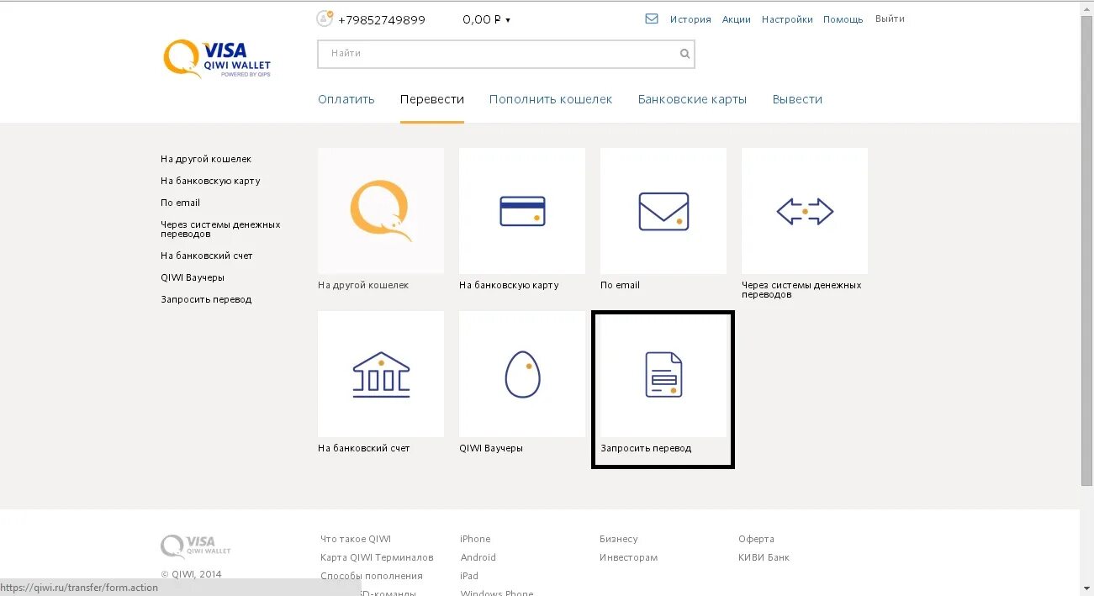1094x596 pixels.
Task: Select sidebar item На банковскую карту
Action: coord(210,181)
